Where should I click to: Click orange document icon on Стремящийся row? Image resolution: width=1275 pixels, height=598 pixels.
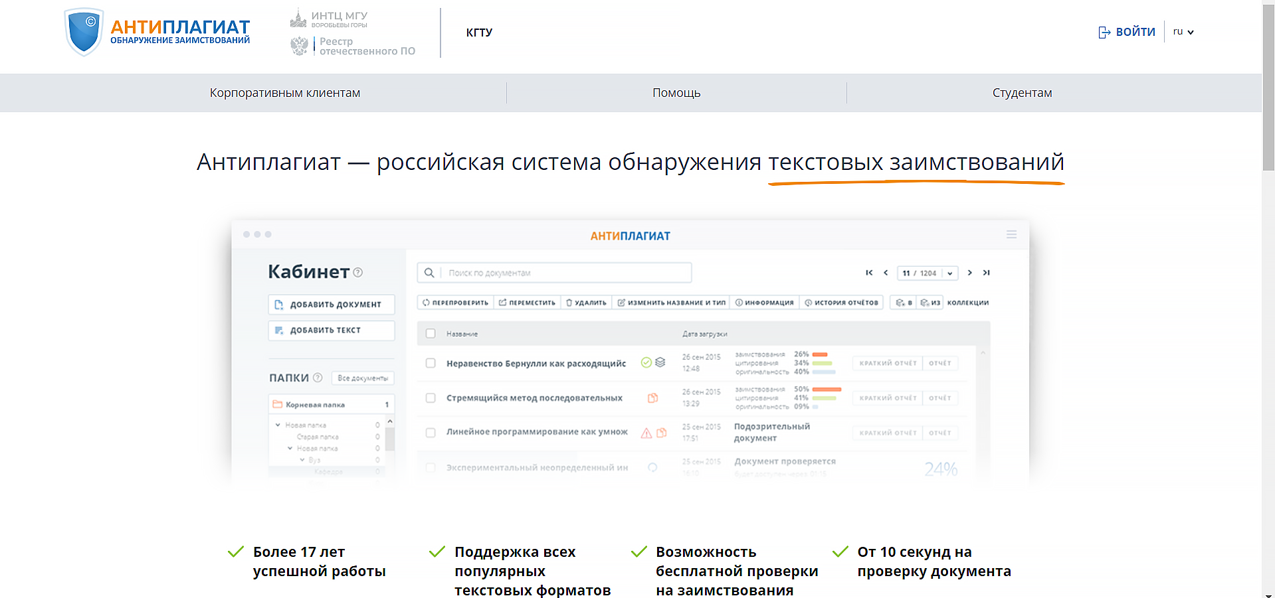[x=652, y=398]
